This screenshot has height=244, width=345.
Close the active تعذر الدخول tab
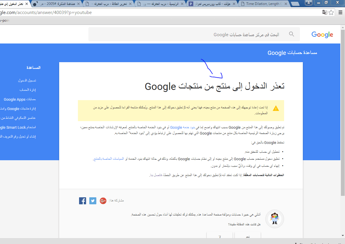(x=27, y=4)
